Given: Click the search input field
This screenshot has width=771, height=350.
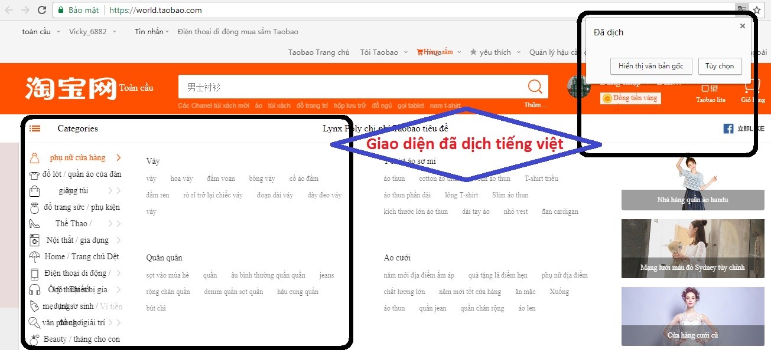Looking at the screenshot, I should pos(350,87).
